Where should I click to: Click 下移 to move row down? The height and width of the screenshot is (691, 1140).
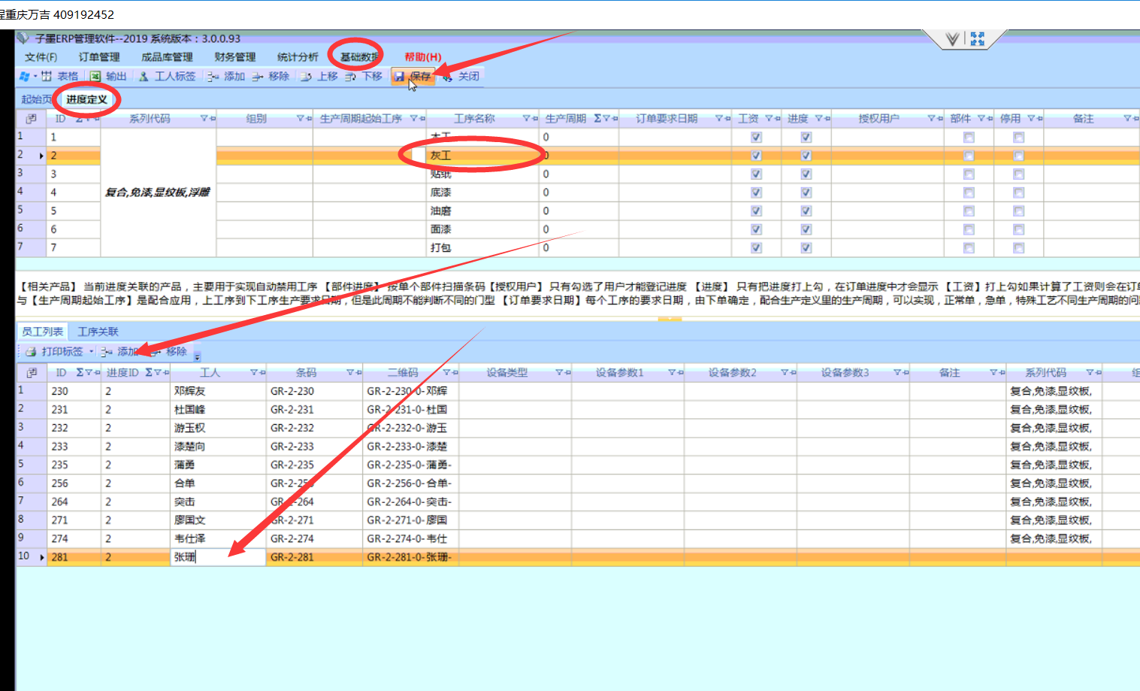[351, 77]
